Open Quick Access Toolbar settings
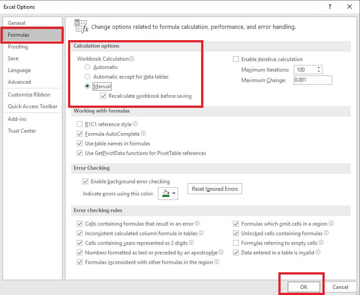Screen dimensions: 360x295 click(33, 106)
